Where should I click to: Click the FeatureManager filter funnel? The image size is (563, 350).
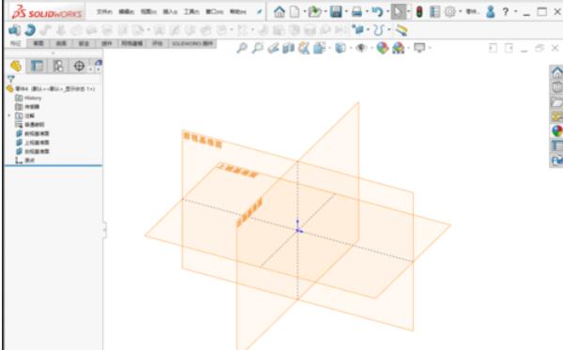pos(10,79)
